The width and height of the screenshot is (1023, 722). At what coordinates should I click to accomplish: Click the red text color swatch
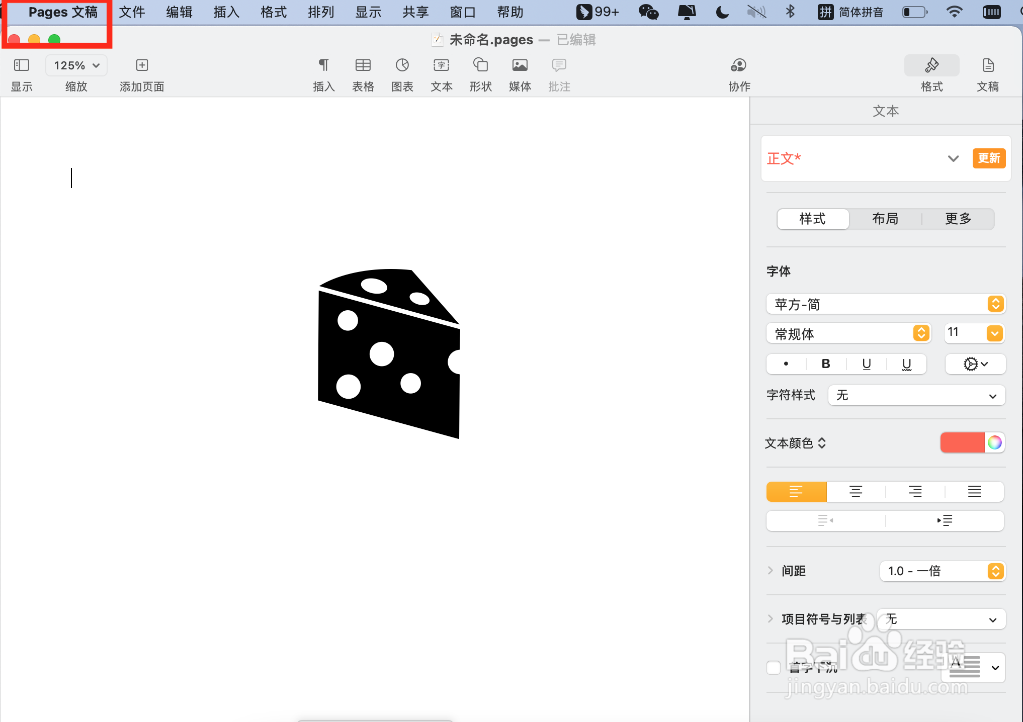click(962, 442)
